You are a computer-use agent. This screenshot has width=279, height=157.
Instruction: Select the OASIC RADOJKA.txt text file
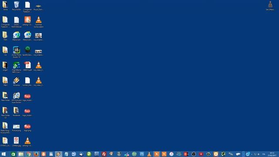tap(17, 22)
